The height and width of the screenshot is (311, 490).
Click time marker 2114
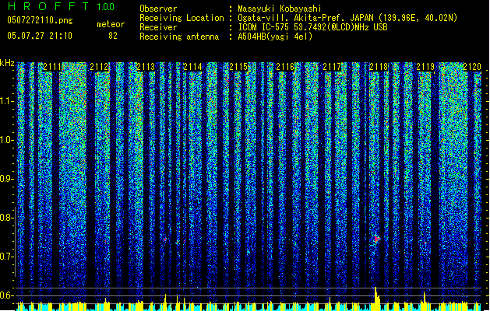click(x=192, y=67)
